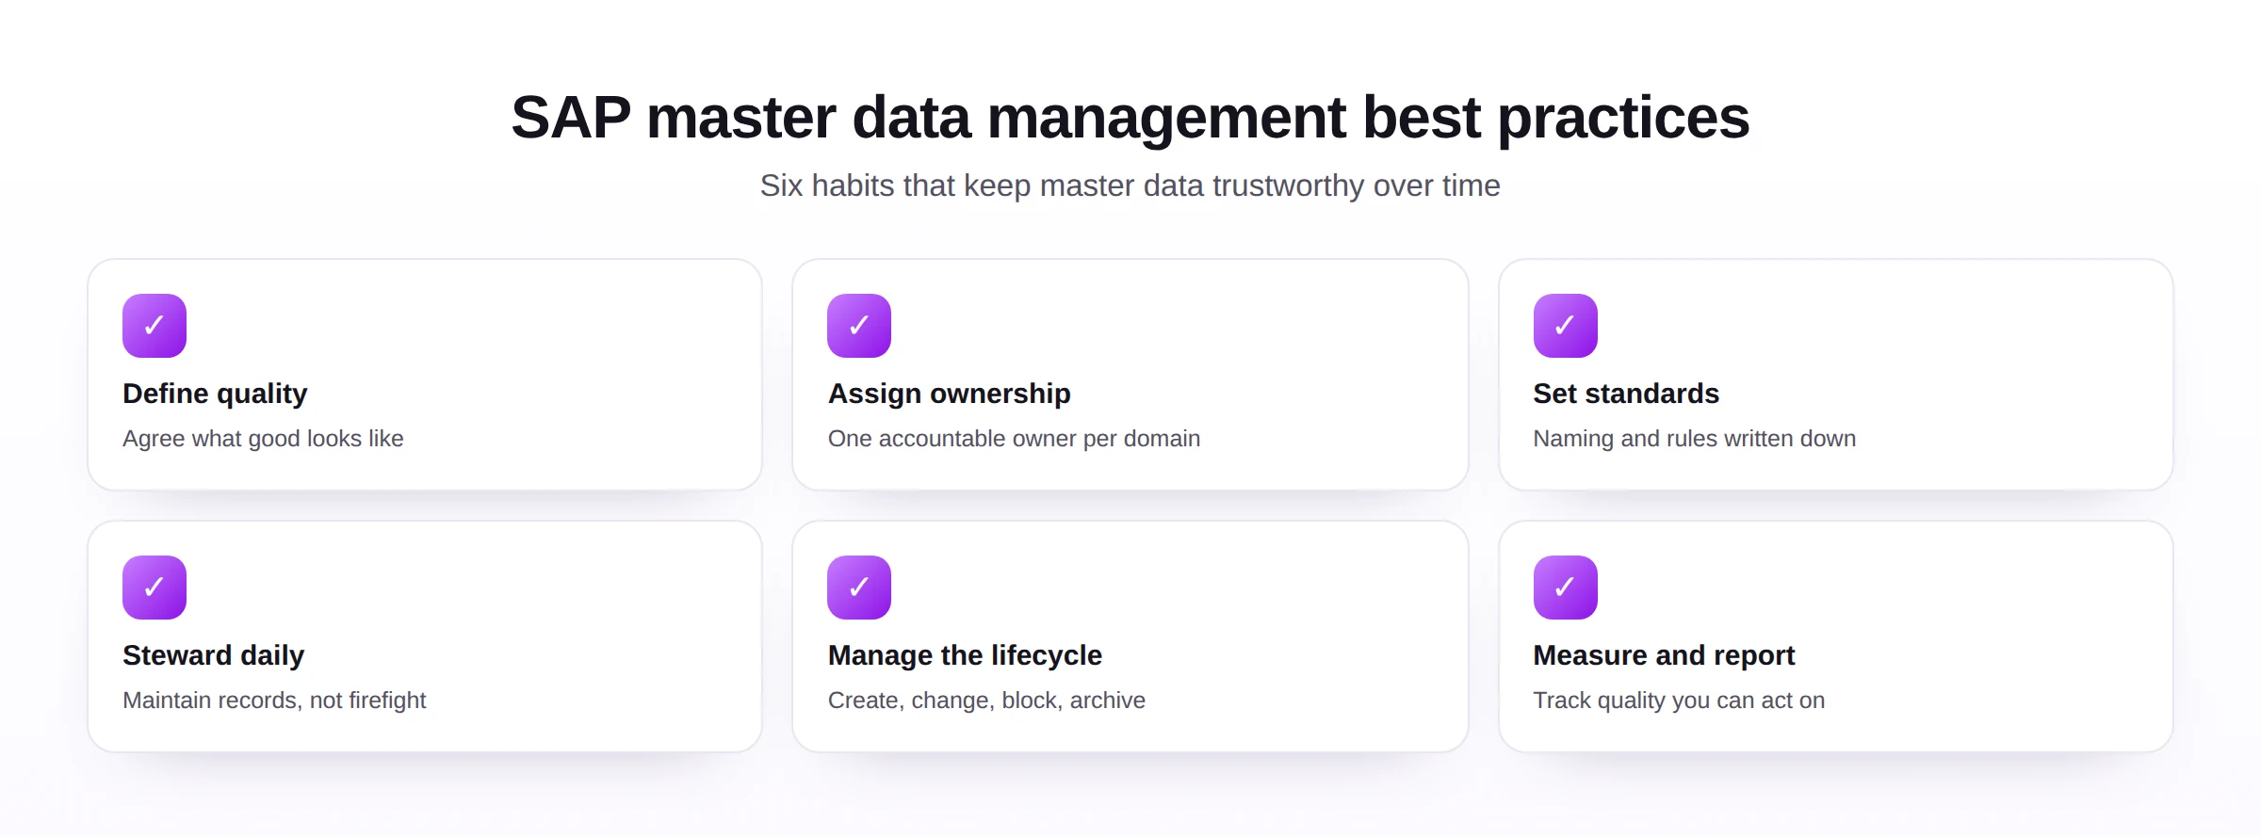The image size is (2261, 838).
Task: Click 'Naming and rules written down' text
Action: [1695, 439]
